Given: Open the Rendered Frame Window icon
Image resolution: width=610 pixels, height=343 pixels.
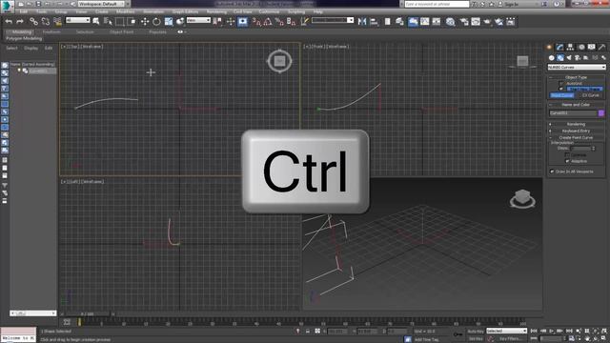Looking at the screenshot, I should pyautogui.click(x=476, y=21).
